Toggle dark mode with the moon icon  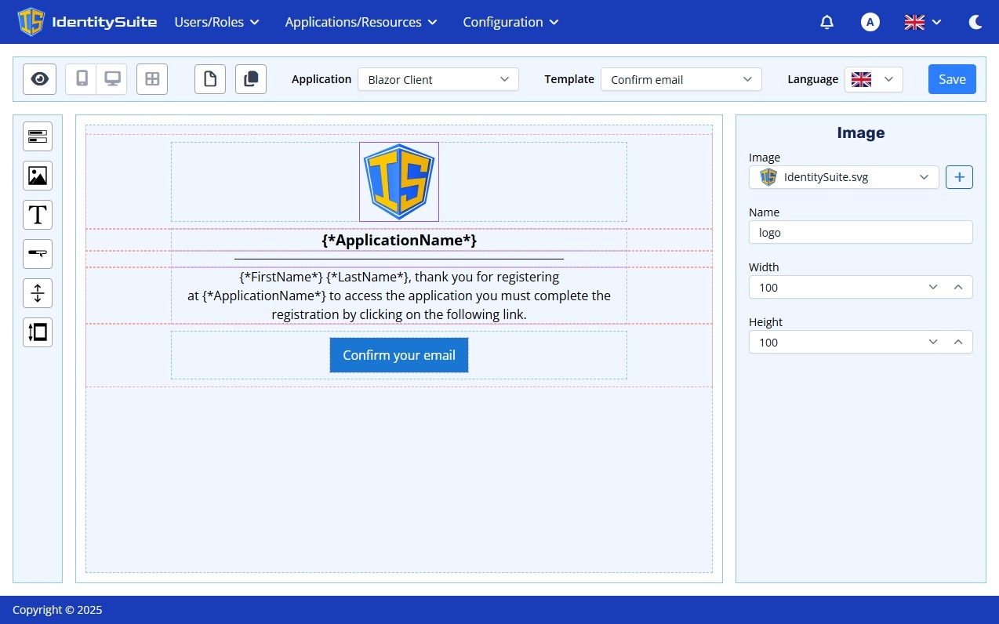click(975, 22)
